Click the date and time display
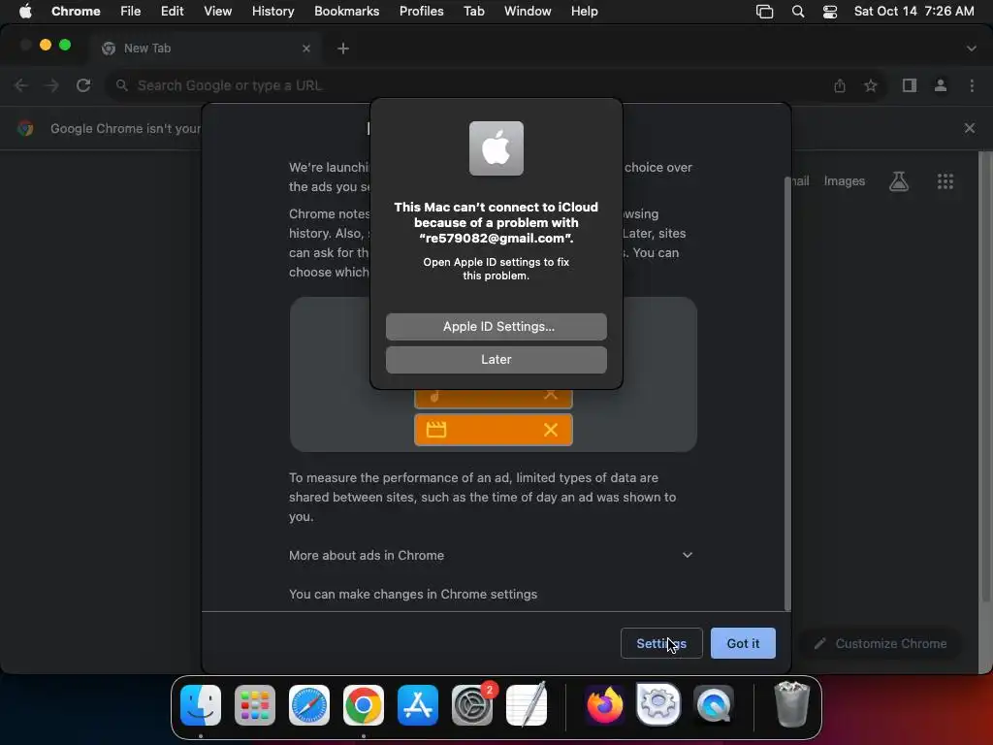Viewport: 993px width, 745px height. tap(913, 11)
